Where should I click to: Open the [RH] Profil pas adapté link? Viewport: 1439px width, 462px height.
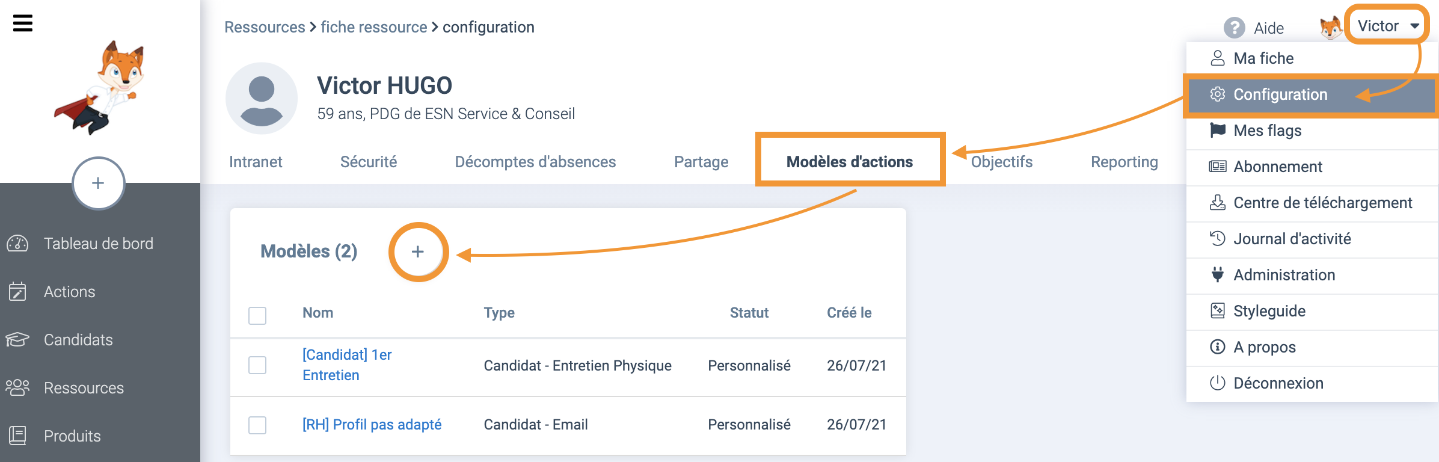(372, 425)
